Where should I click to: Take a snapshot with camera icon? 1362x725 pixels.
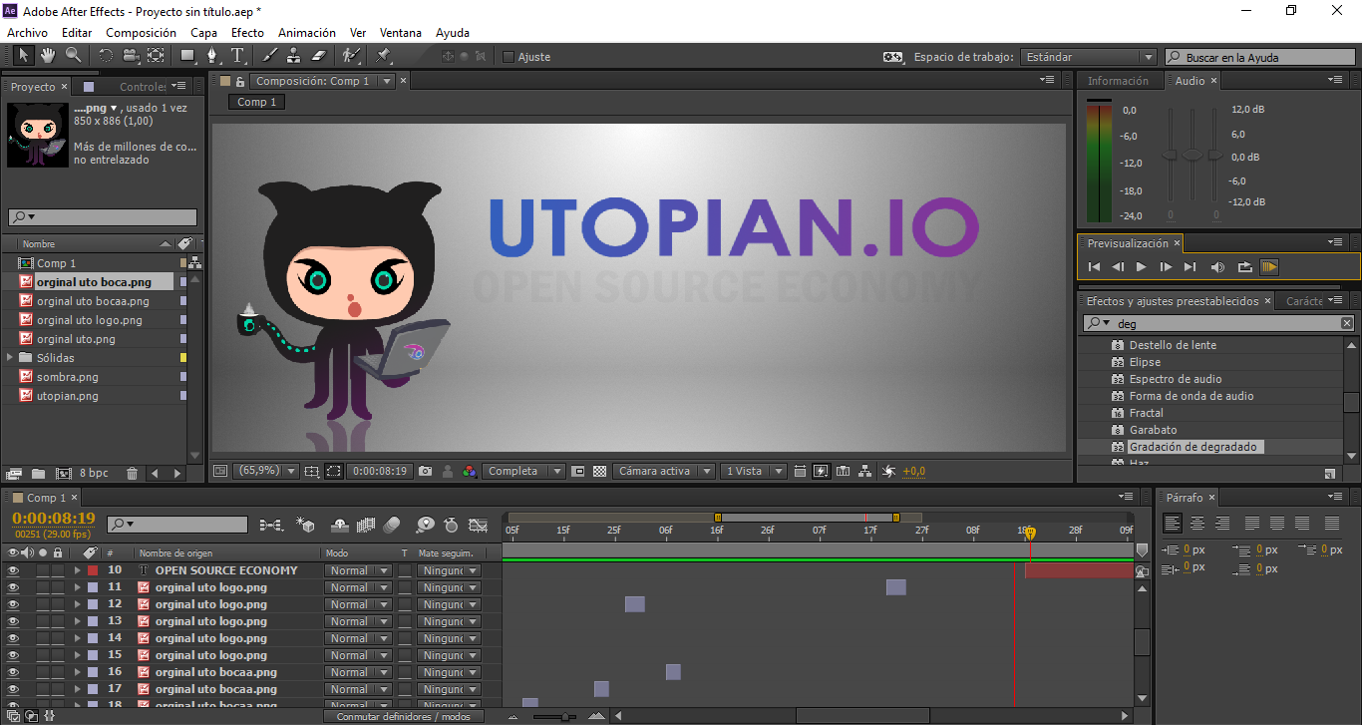[426, 471]
